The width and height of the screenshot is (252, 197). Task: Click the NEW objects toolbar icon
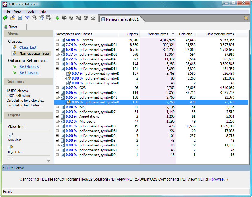[x=64, y=18]
